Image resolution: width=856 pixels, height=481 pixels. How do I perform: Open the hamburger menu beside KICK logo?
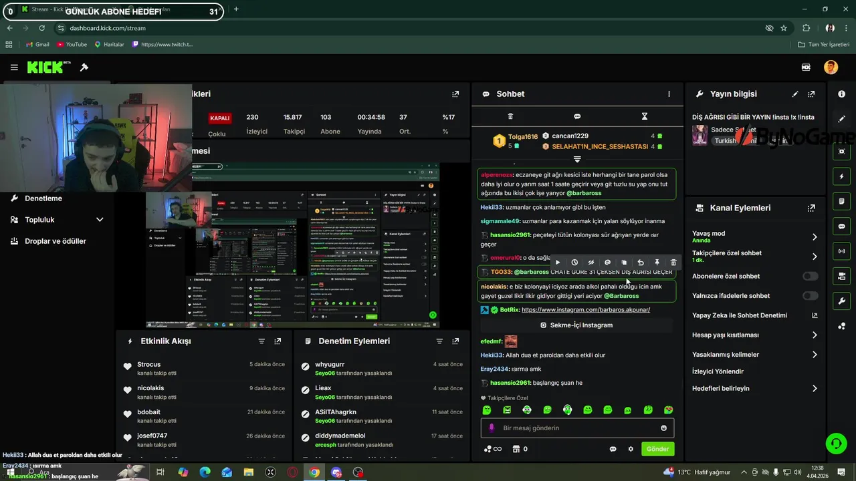click(x=14, y=67)
